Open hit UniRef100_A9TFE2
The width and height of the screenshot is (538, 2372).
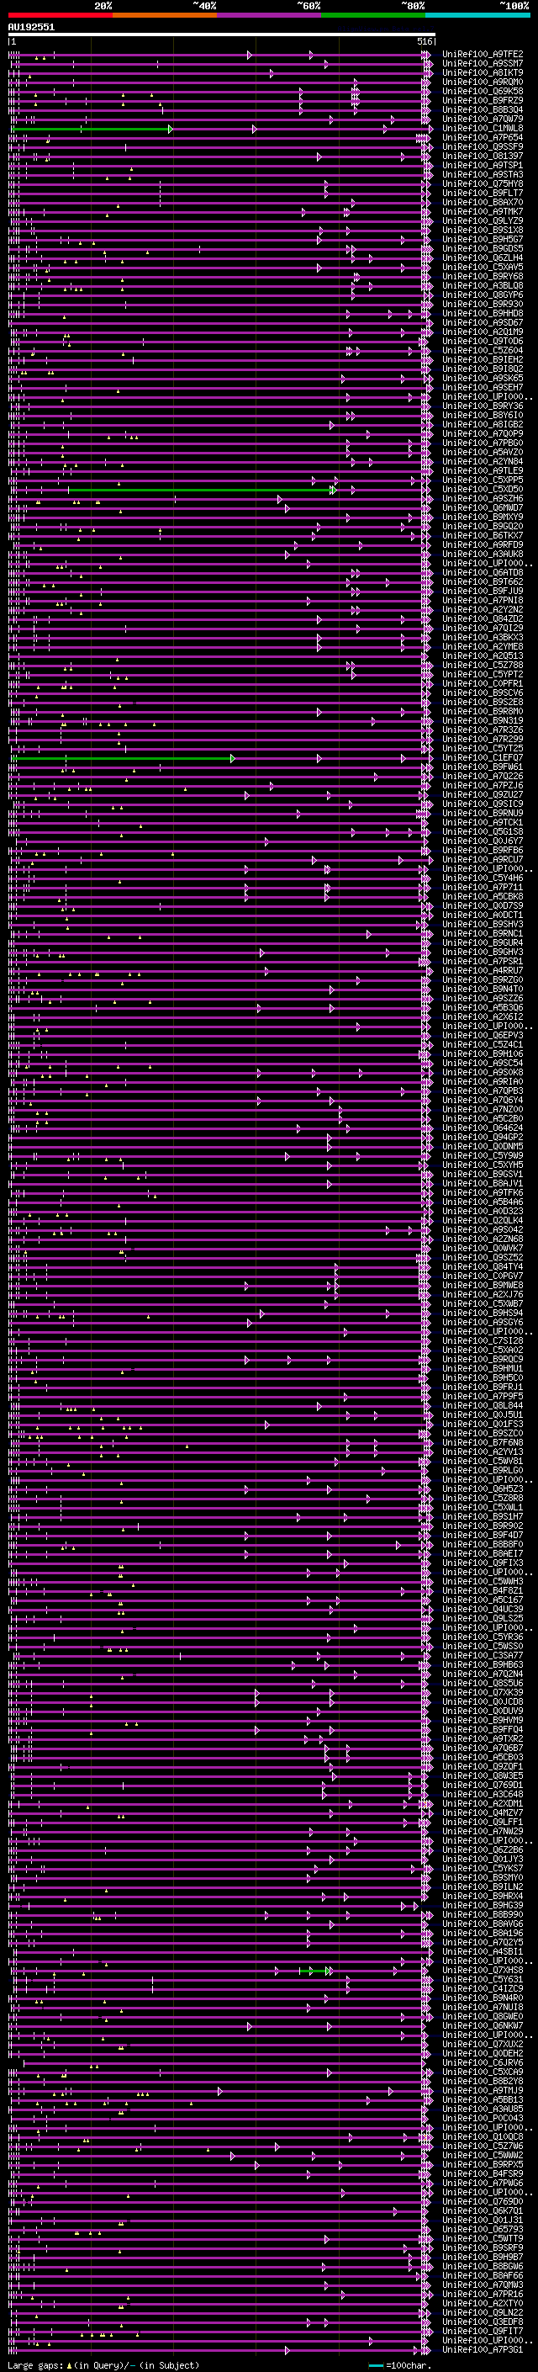click(483, 55)
